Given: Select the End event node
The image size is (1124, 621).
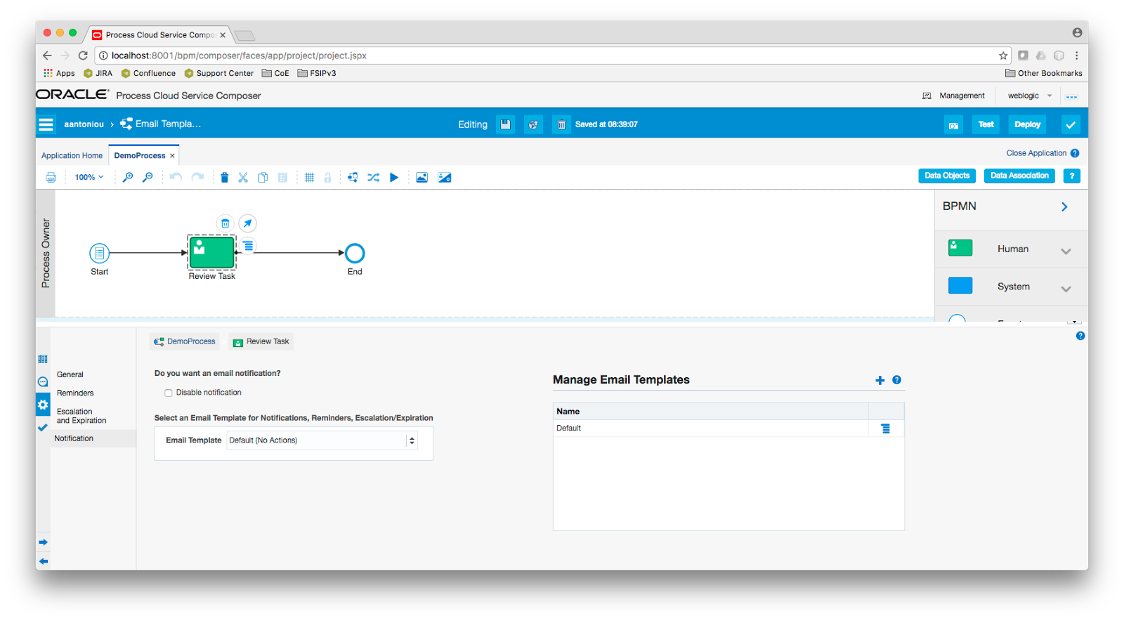Looking at the screenshot, I should (355, 253).
